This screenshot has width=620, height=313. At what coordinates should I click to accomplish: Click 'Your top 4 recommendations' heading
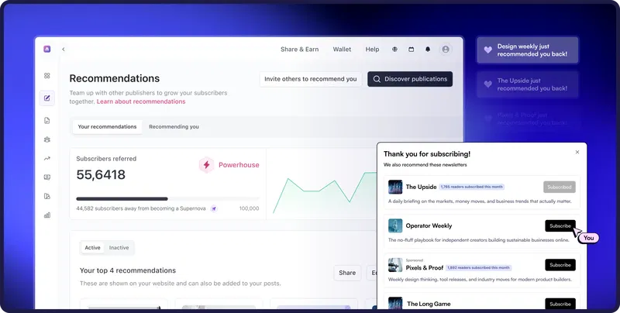pyautogui.click(x=128, y=270)
